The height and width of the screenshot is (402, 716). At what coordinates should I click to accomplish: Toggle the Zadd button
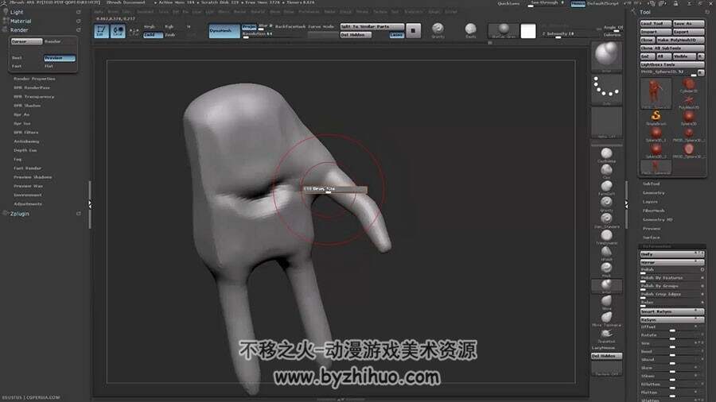pyautogui.click(x=153, y=35)
